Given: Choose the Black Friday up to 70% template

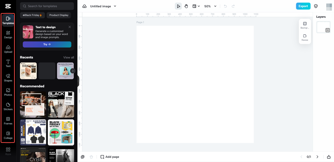Looking at the screenshot, I should (x=61, y=132).
